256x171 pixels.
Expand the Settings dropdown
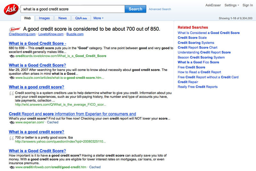tap(232, 5)
